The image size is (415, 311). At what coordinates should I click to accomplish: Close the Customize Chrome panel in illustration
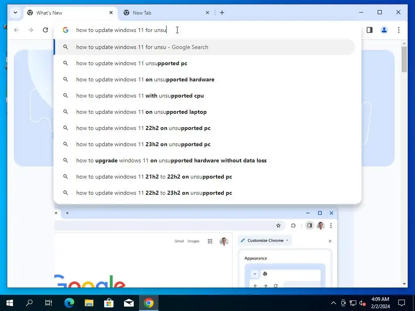(330, 241)
